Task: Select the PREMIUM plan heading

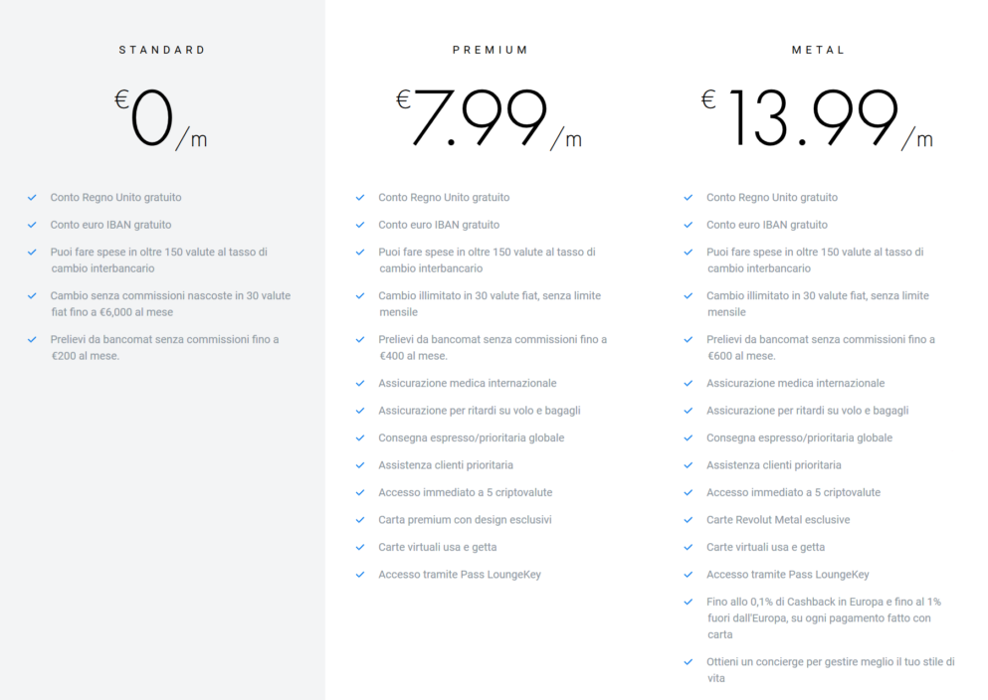Action: [x=491, y=50]
